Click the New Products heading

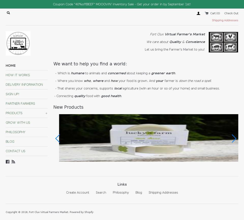click(68, 107)
